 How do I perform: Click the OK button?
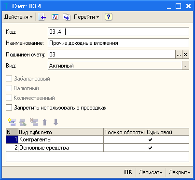coord(128,172)
